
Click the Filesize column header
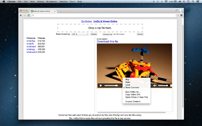[x=41, y=38]
